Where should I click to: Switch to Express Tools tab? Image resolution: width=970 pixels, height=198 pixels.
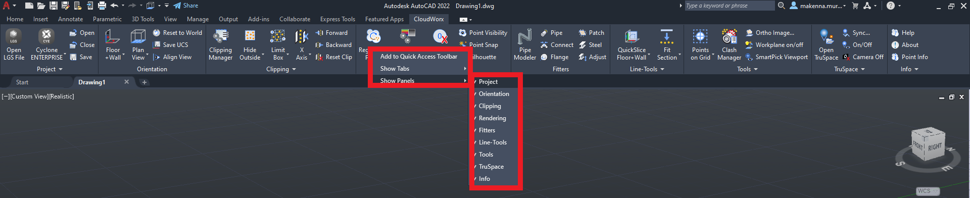click(x=337, y=19)
